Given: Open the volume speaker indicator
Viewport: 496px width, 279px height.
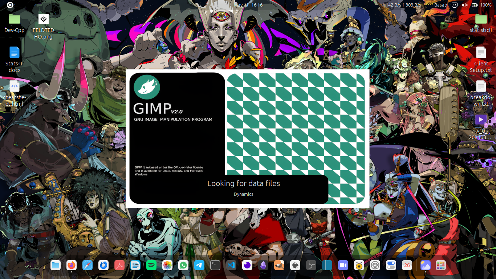Looking at the screenshot, I should click(464, 5).
